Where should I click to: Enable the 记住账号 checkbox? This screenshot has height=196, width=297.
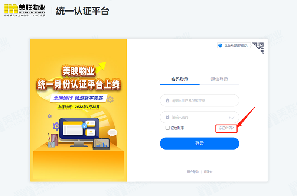tap(167, 128)
